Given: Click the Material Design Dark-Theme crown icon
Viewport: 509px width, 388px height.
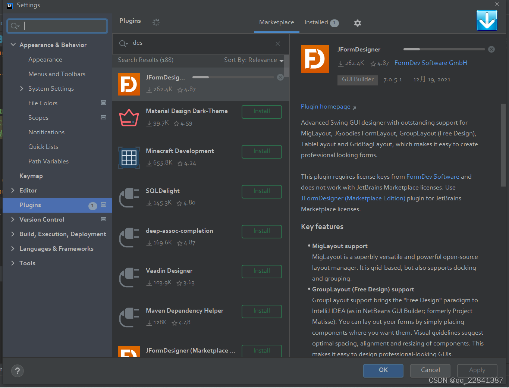Looking at the screenshot, I should 129,118.
